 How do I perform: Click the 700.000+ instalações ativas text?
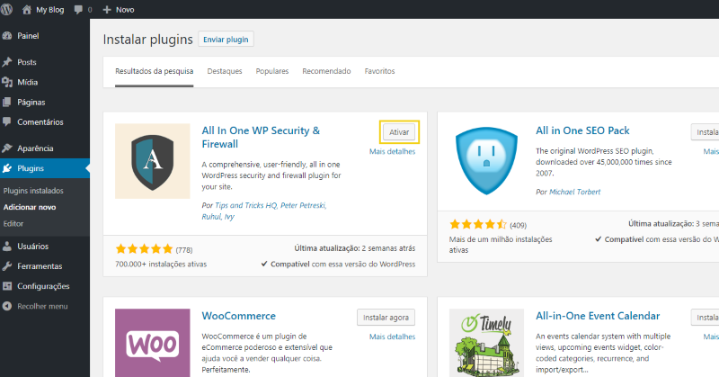tap(161, 264)
